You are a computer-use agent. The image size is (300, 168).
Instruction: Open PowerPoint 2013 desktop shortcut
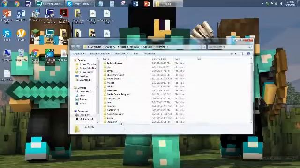pyautogui.click(x=7, y=16)
